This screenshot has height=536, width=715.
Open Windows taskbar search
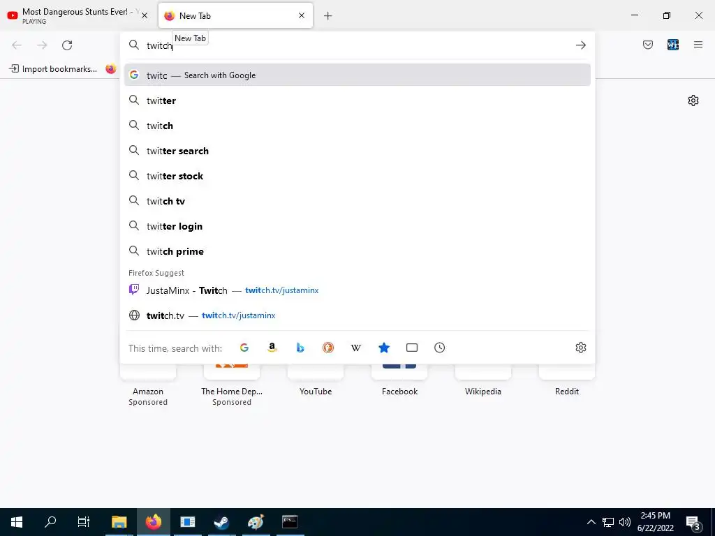[x=50, y=522]
